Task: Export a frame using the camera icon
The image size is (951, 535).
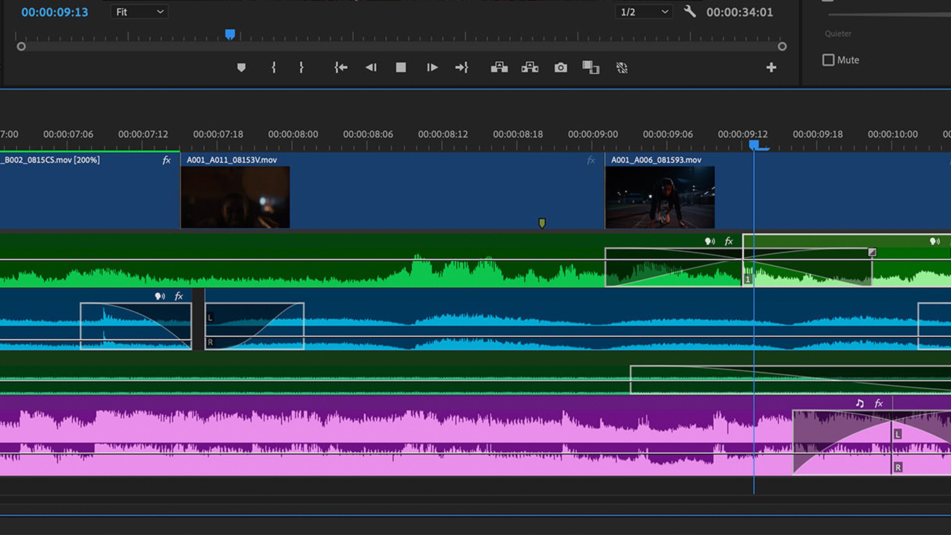Action: pos(561,67)
